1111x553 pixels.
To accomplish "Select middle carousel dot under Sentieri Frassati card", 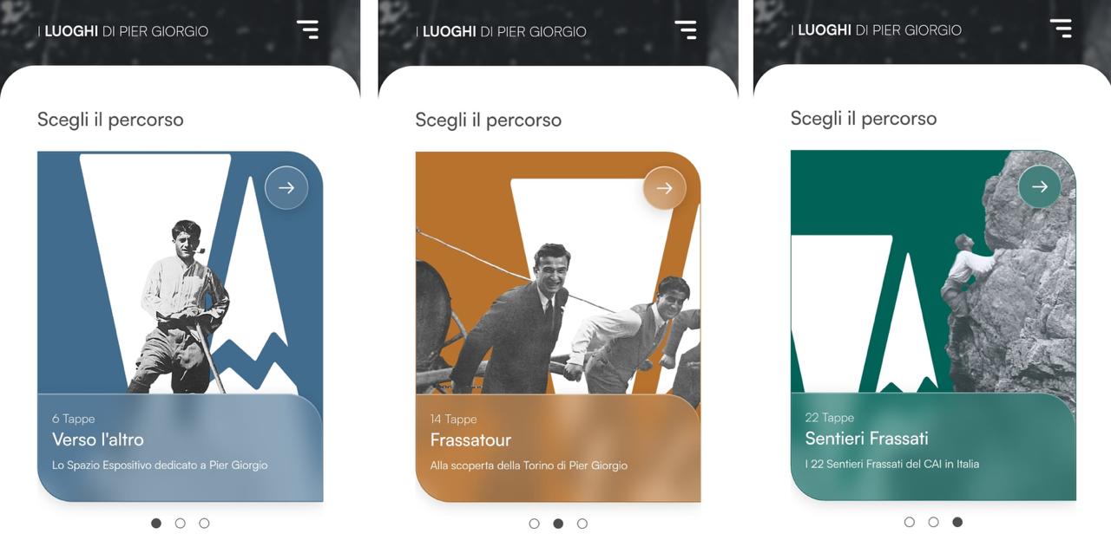I will coord(933,522).
